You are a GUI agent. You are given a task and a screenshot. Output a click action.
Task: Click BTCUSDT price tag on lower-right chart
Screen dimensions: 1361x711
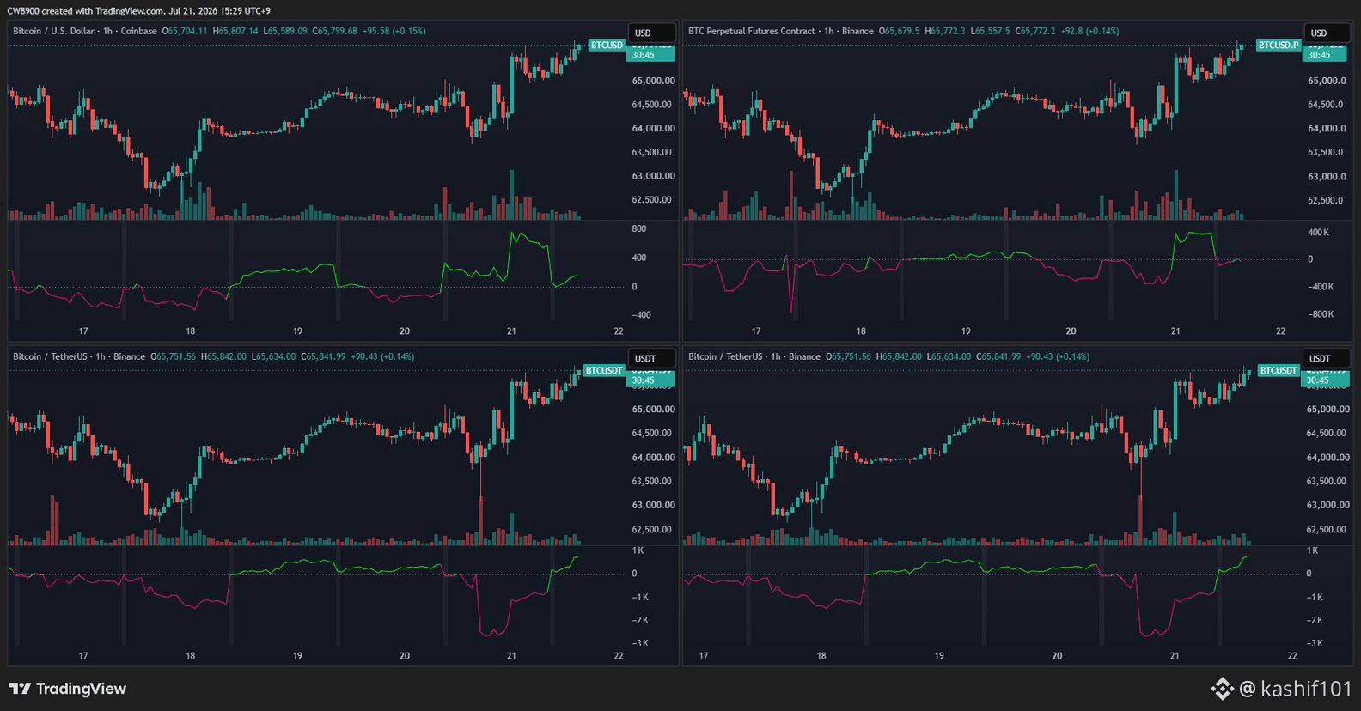pyautogui.click(x=1279, y=370)
